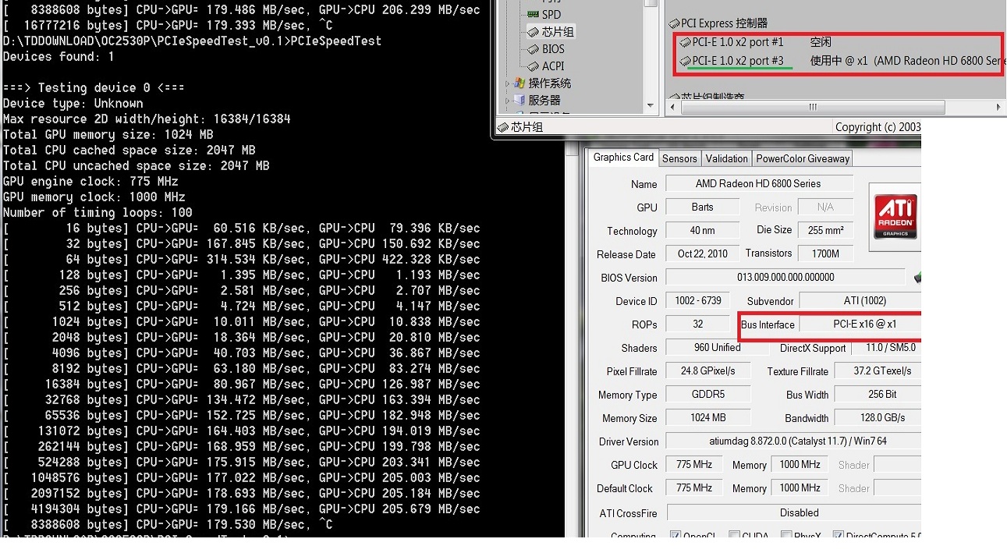
Task: Expand the 服务器 tree node
Action: tap(507, 100)
